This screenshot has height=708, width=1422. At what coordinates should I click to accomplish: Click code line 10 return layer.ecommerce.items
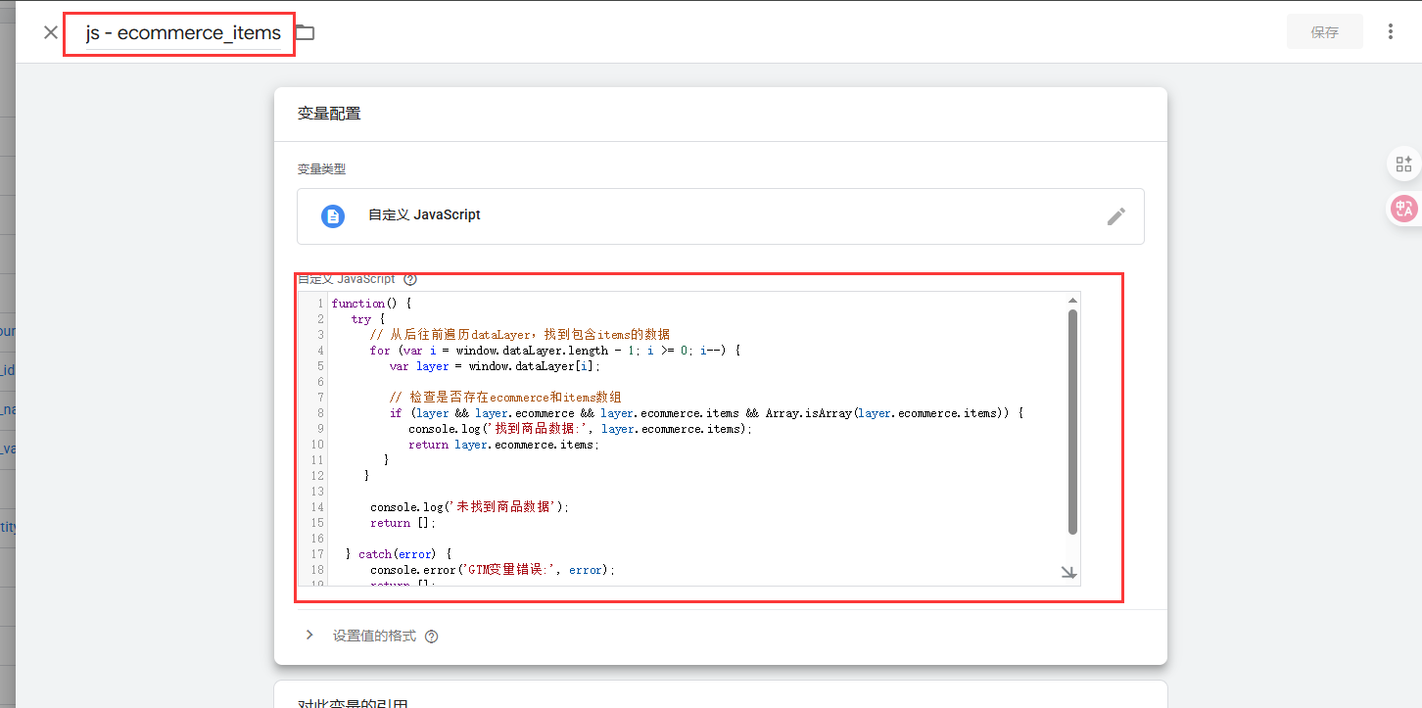[x=502, y=445]
